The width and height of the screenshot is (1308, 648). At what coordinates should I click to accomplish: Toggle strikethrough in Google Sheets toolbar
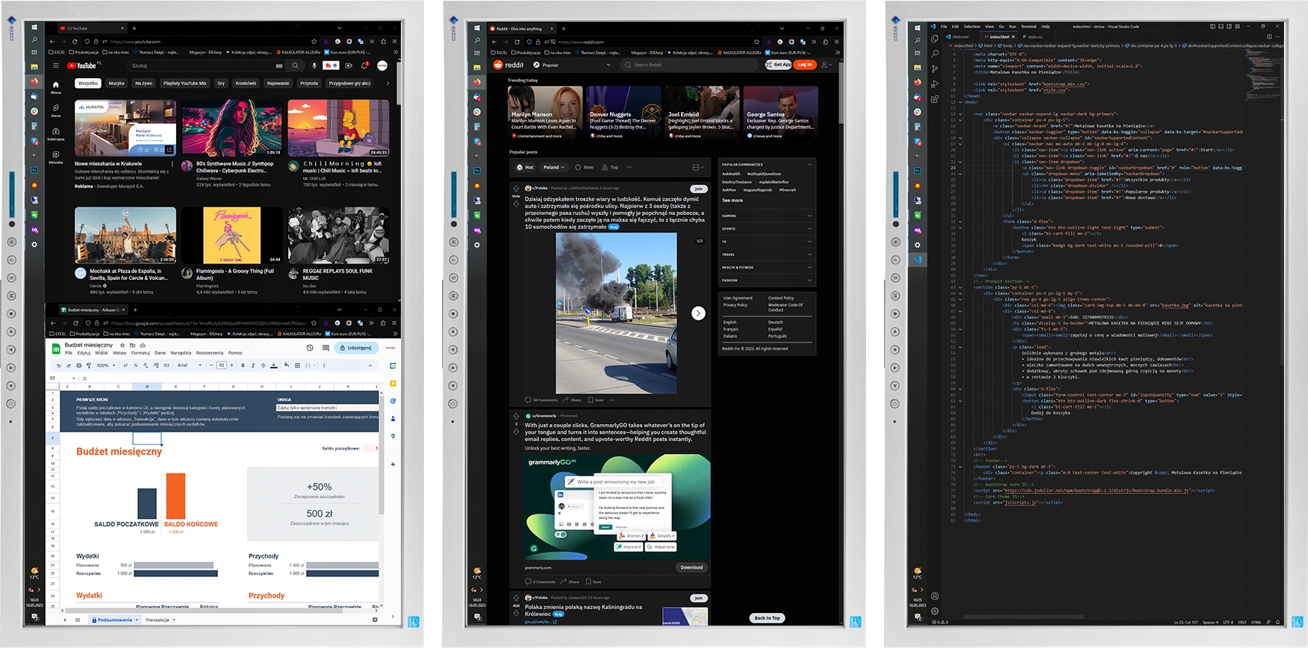coord(264,366)
